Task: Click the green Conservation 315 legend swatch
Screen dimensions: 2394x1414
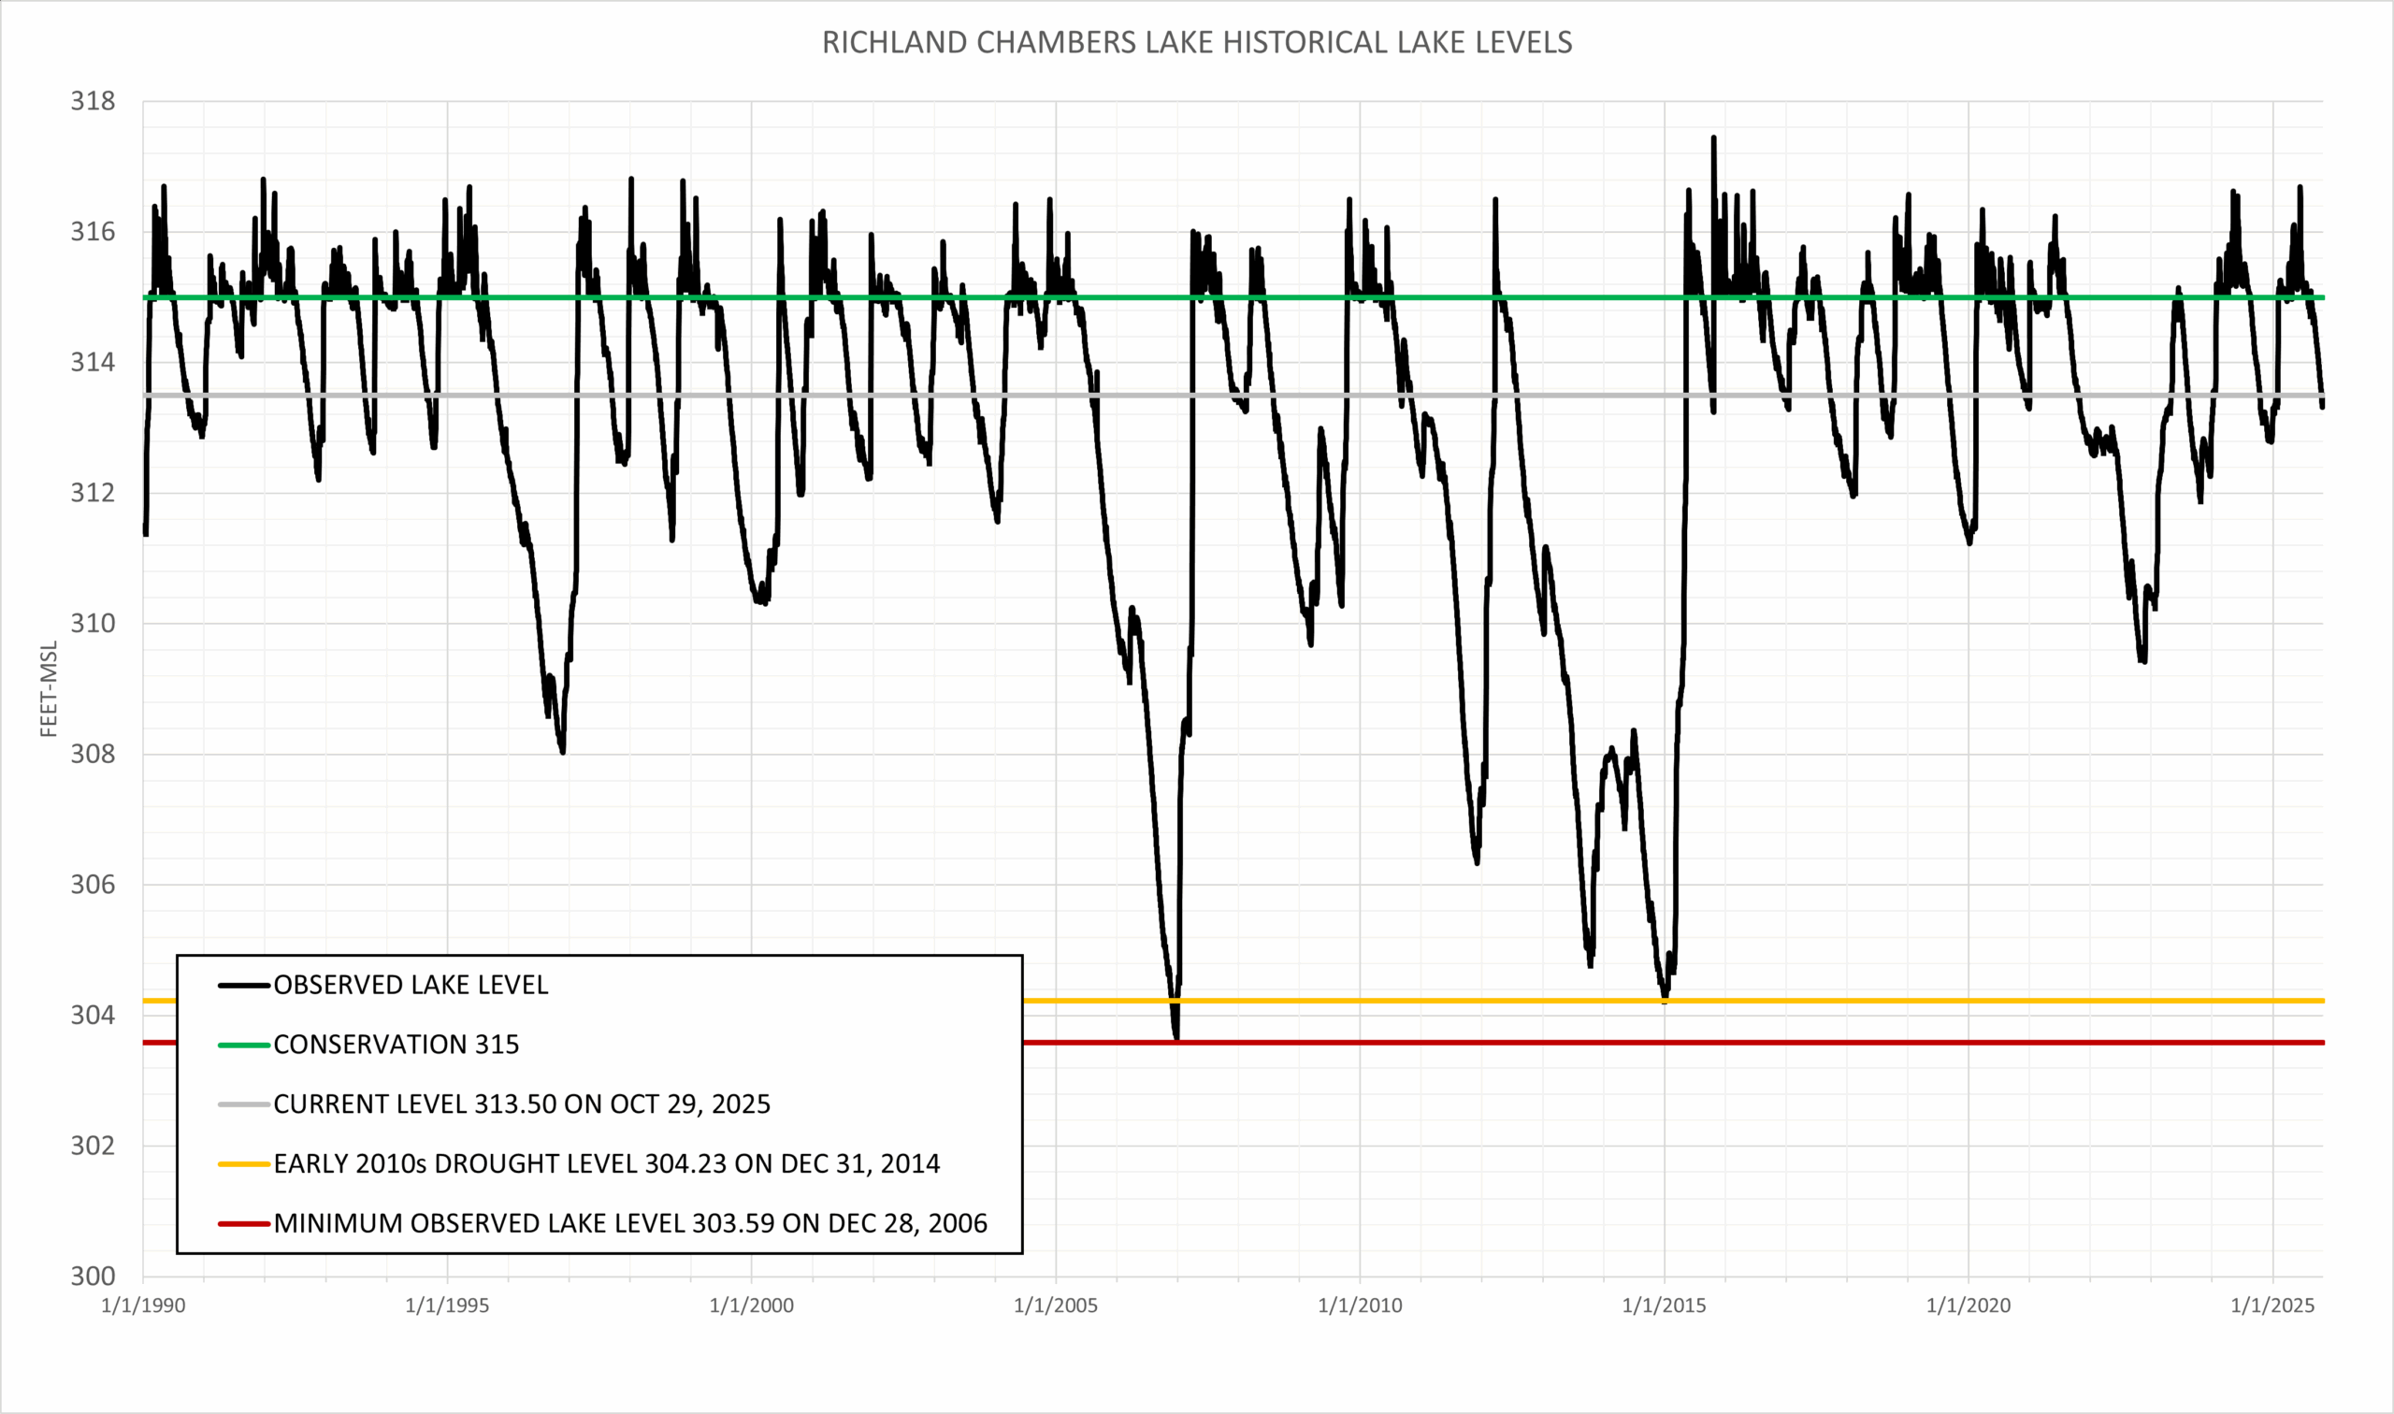Action: (244, 1046)
